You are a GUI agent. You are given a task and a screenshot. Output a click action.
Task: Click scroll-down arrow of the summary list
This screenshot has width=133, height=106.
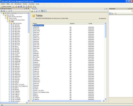pyautogui.click(x=105, y=99)
